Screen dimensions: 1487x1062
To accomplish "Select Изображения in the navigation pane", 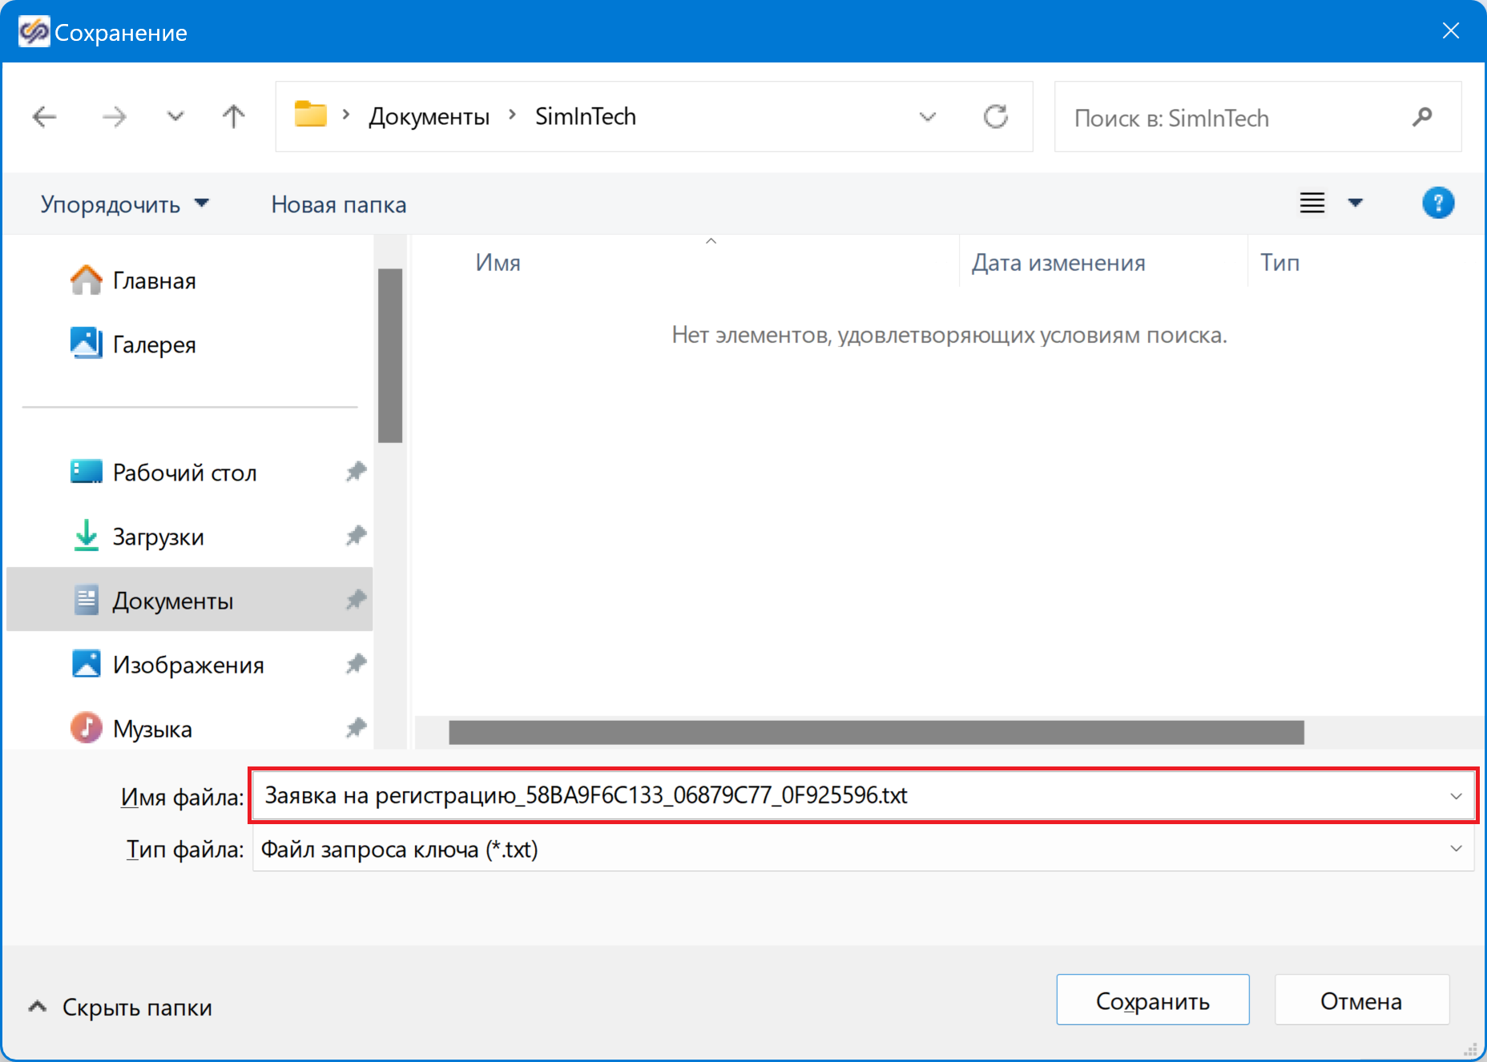I will click(187, 665).
